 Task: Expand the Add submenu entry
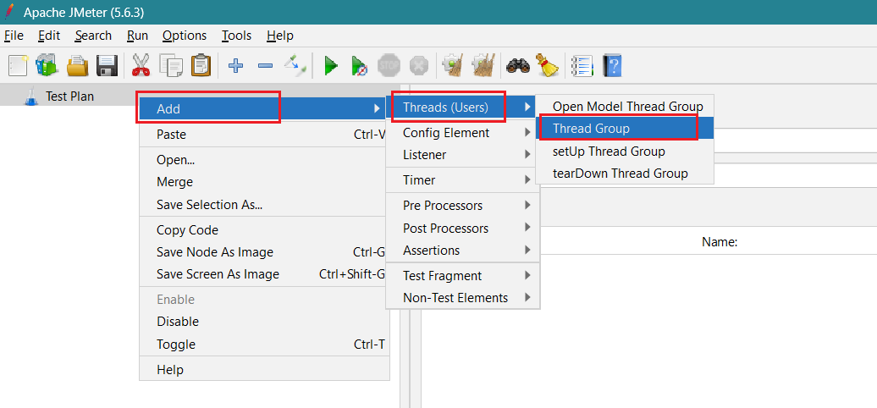[x=263, y=108]
